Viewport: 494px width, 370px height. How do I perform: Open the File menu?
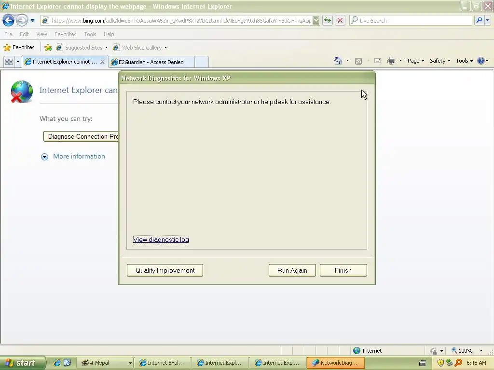coord(9,34)
